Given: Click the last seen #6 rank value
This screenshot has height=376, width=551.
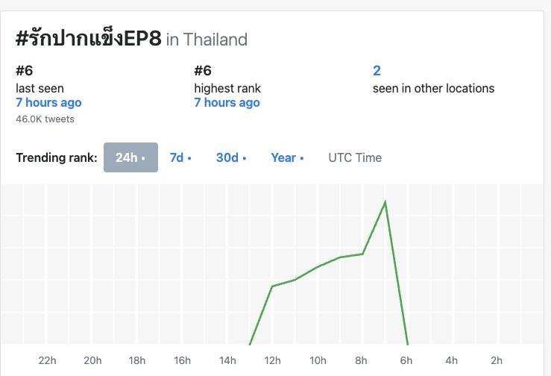Looking at the screenshot, I should click(25, 71).
